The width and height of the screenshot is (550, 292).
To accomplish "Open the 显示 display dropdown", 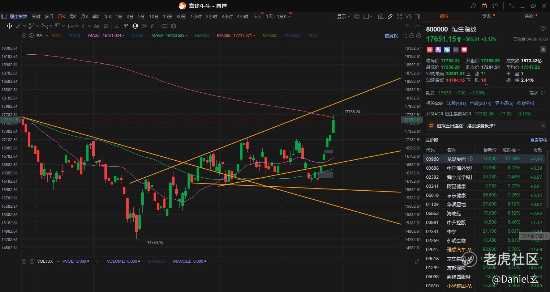I will pos(344,16).
